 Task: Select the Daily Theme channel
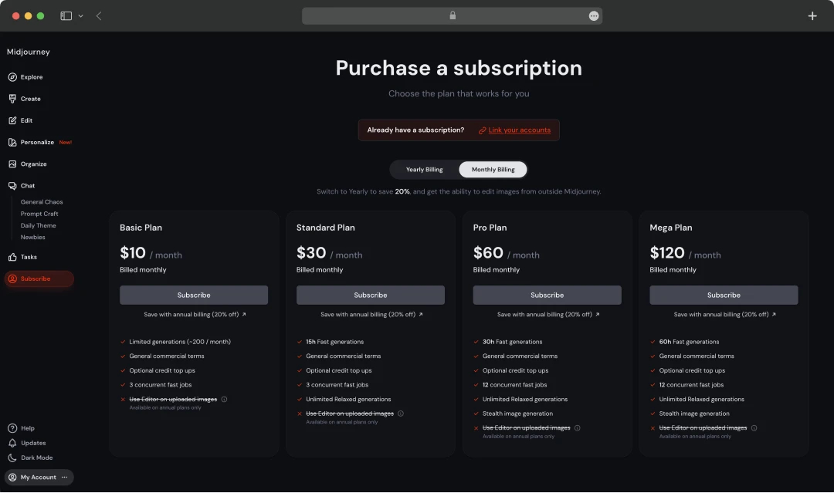(x=37, y=225)
